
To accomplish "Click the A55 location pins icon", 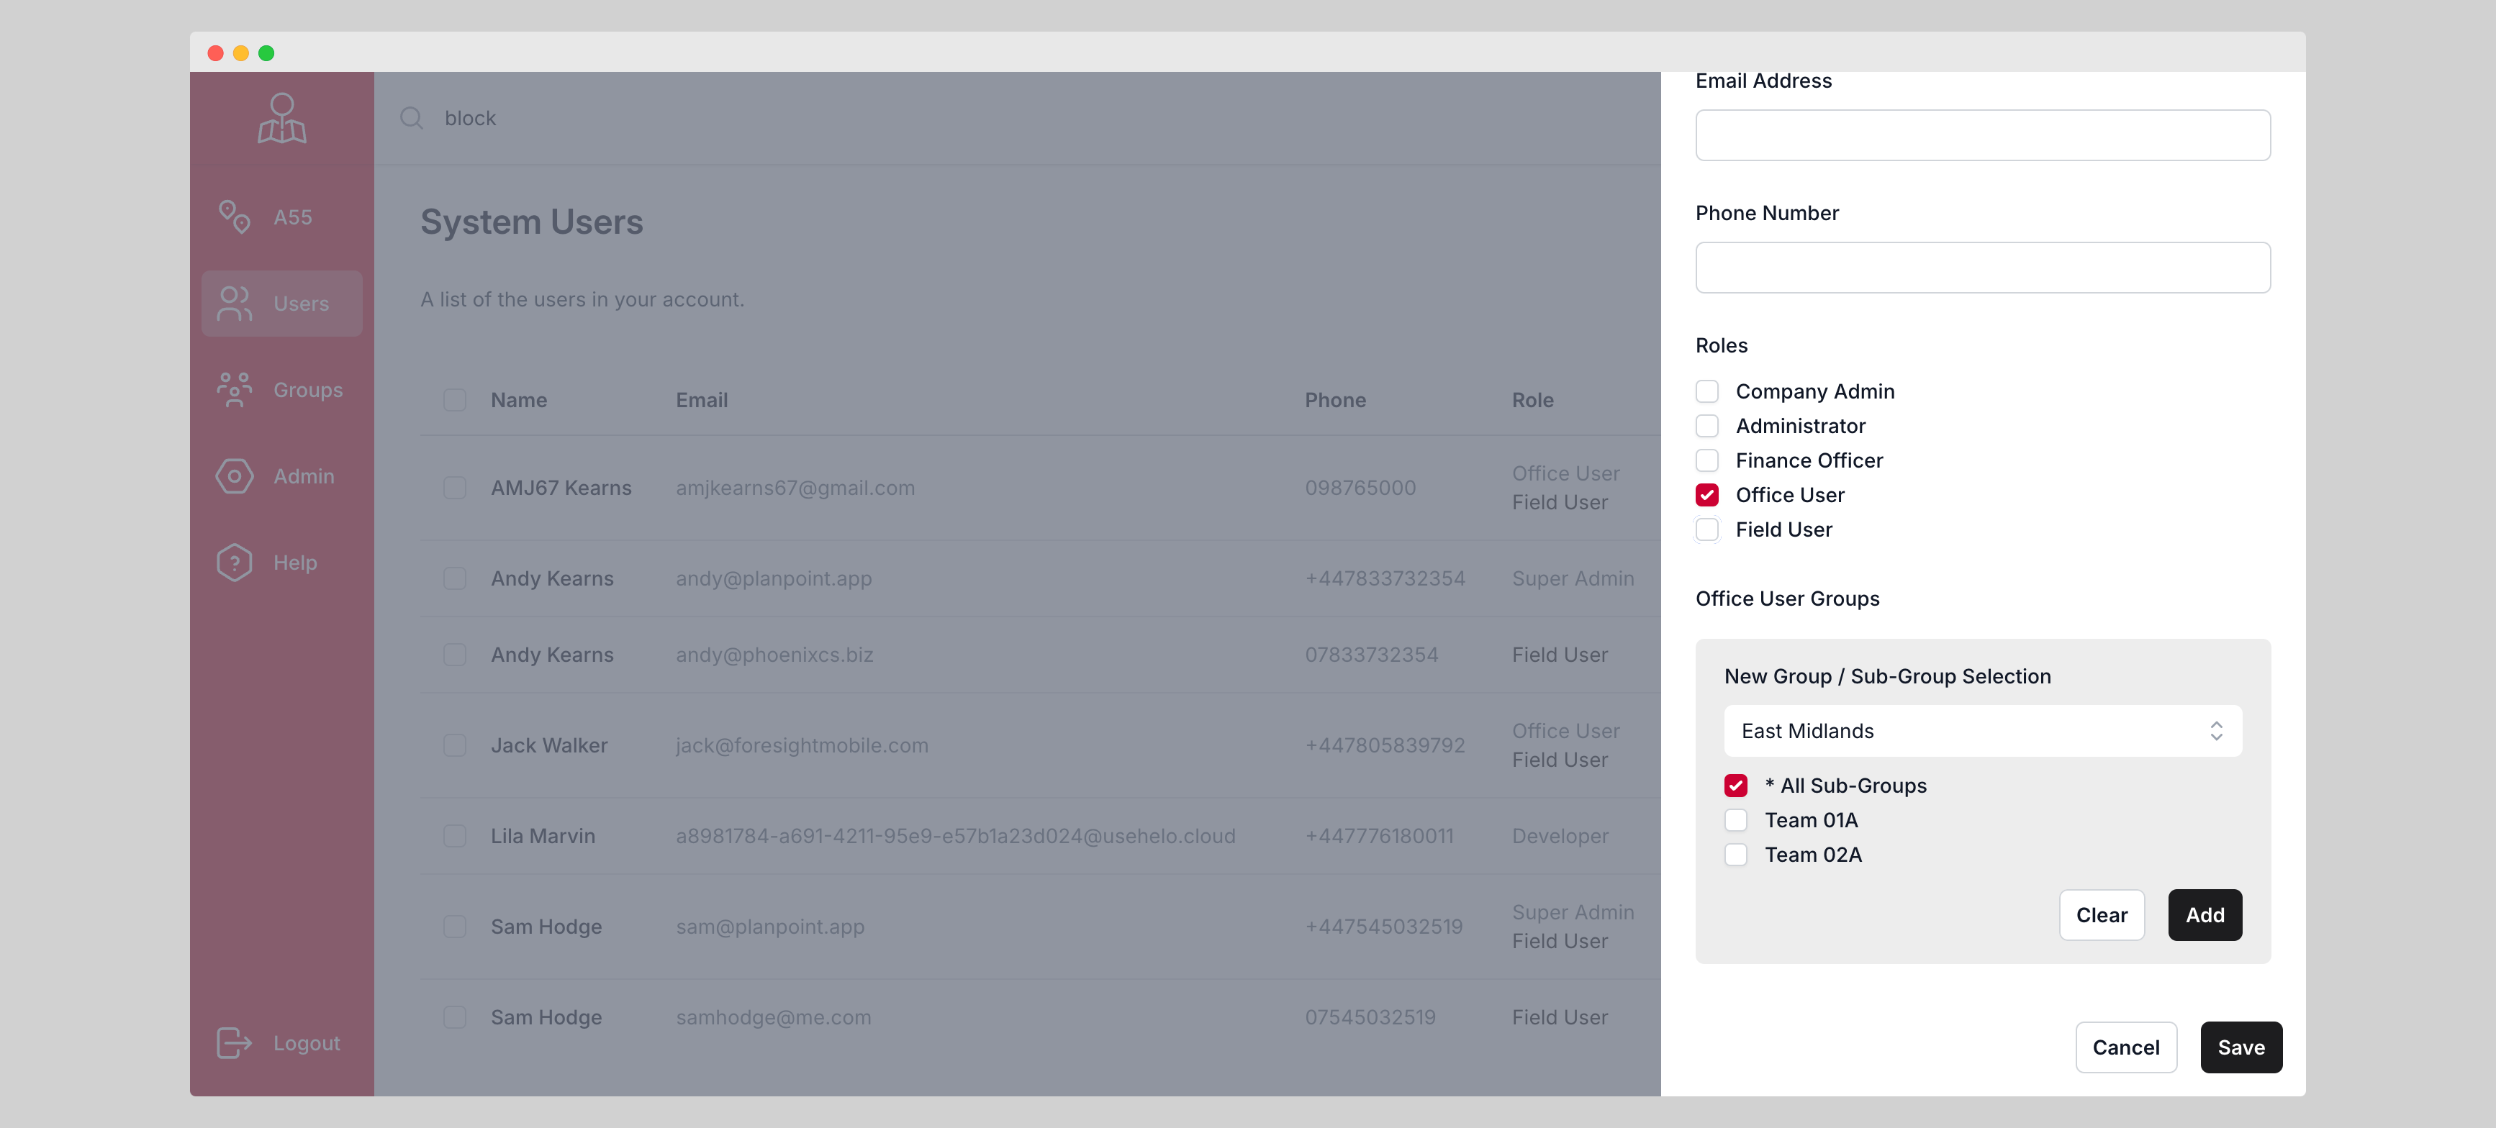I will 233,217.
